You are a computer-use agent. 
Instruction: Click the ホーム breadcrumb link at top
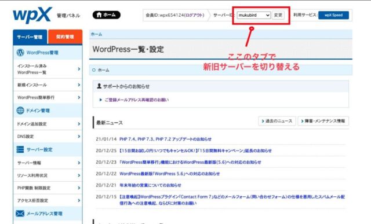97,34
